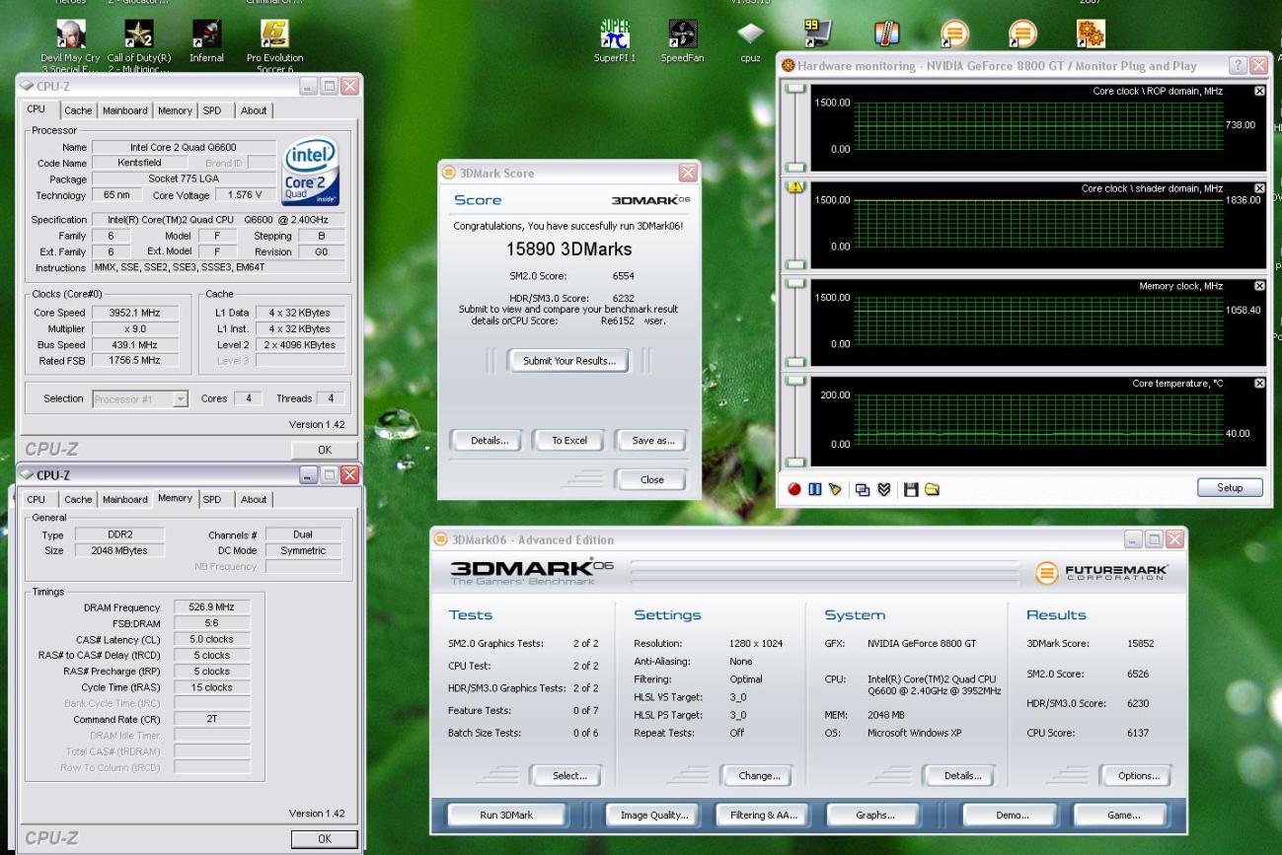
Task: Click the CPU Score value 6137
Action: (1138, 733)
